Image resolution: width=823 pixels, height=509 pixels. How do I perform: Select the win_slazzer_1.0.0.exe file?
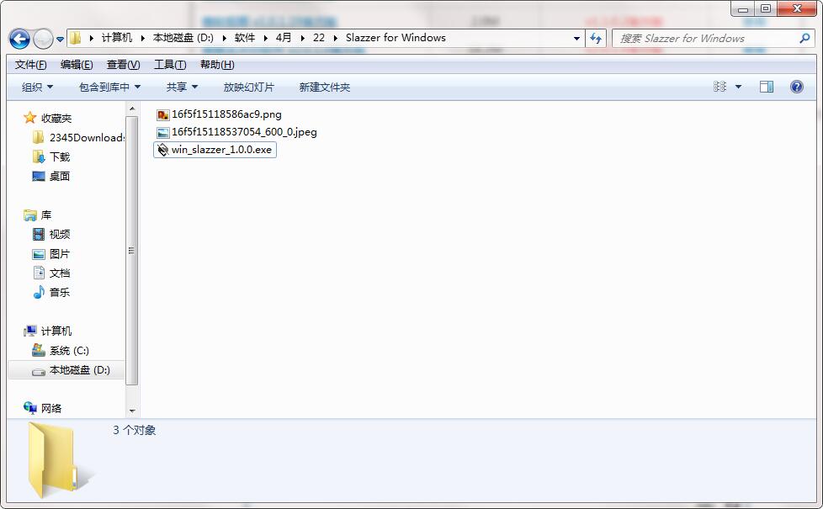click(x=221, y=150)
